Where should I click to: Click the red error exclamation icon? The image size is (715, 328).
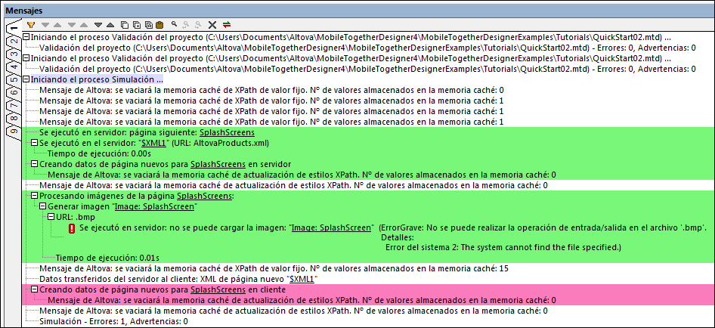[x=71, y=228]
